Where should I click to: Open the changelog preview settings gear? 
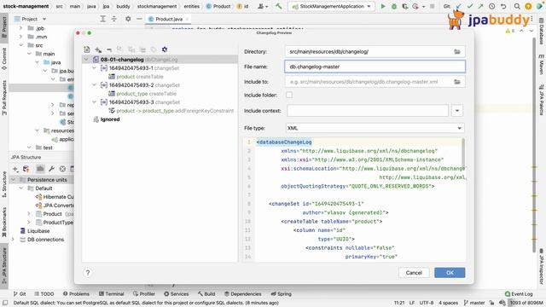point(165,49)
